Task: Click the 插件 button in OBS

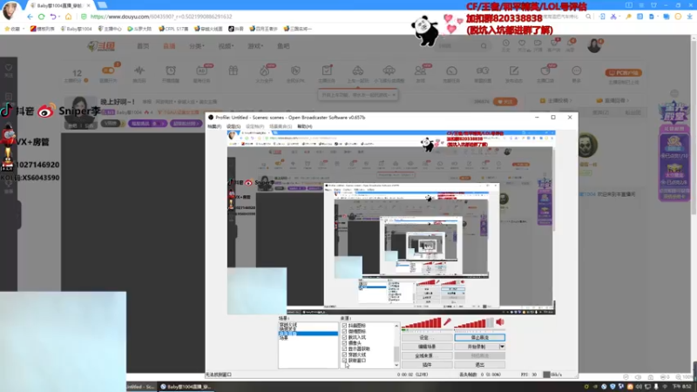Action: coord(427,364)
